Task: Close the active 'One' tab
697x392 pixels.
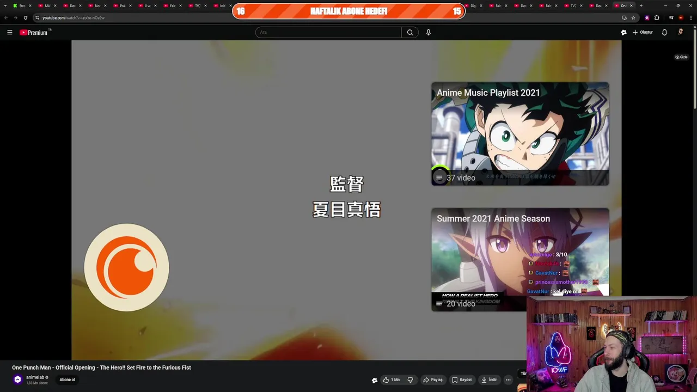Action: click(631, 5)
